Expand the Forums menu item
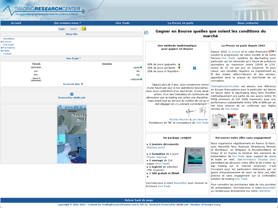The image size is (278, 208). (x=2, y=42)
